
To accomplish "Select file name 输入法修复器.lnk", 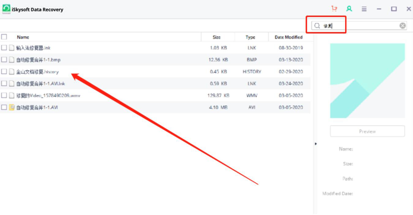I will 33,48.
